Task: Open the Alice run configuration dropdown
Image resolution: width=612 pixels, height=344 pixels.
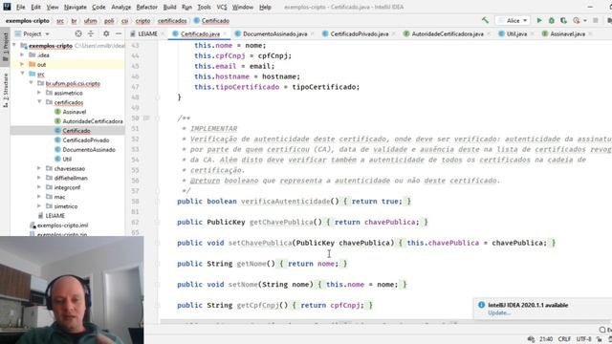Action: (513, 20)
